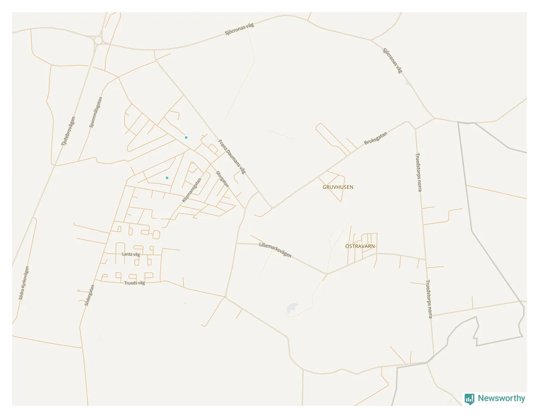Click the Franz Daumans väg label

pos(232,156)
